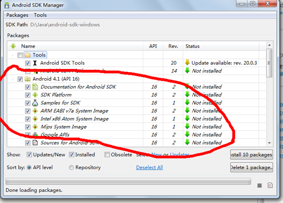Collapse the Tools tree node
This screenshot has width=283, height=203.
12,55
